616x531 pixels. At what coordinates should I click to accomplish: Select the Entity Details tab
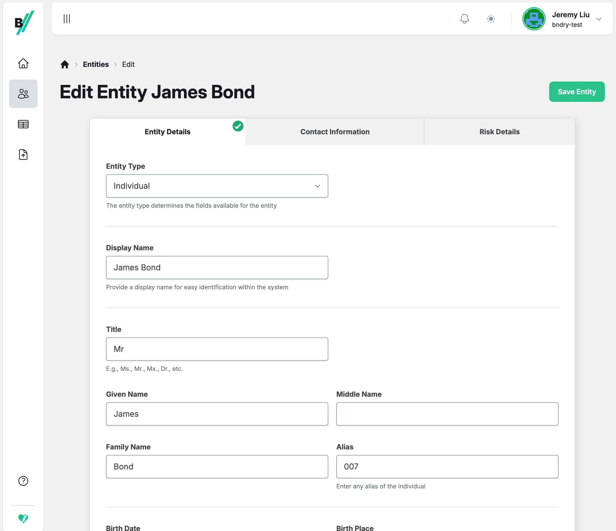tap(167, 131)
